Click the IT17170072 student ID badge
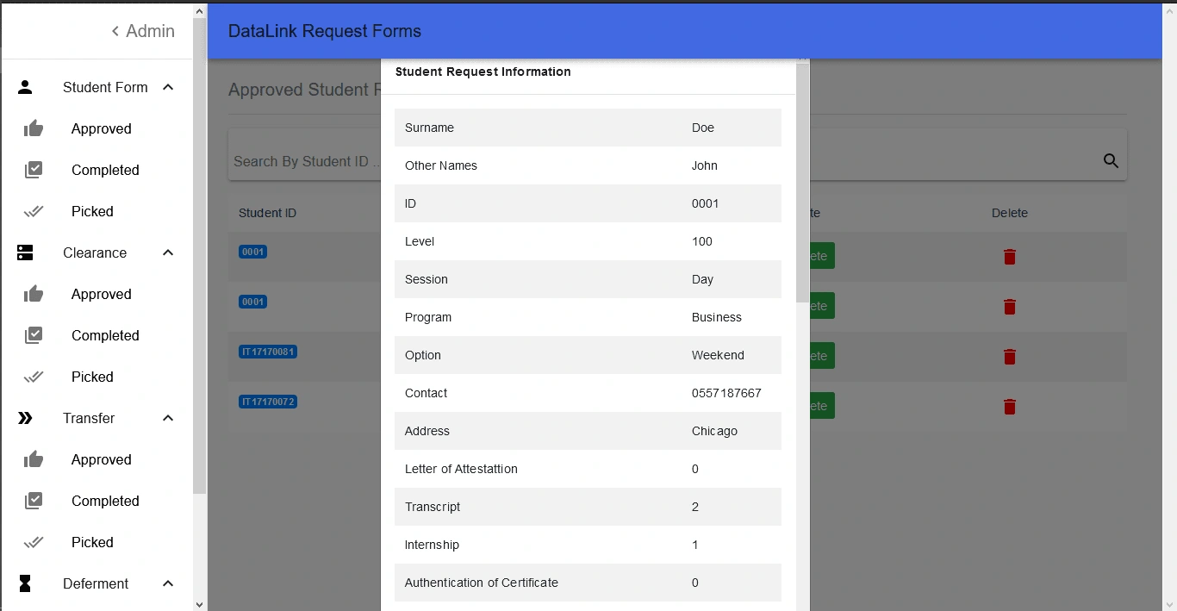1177x611 pixels. [268, 402]
